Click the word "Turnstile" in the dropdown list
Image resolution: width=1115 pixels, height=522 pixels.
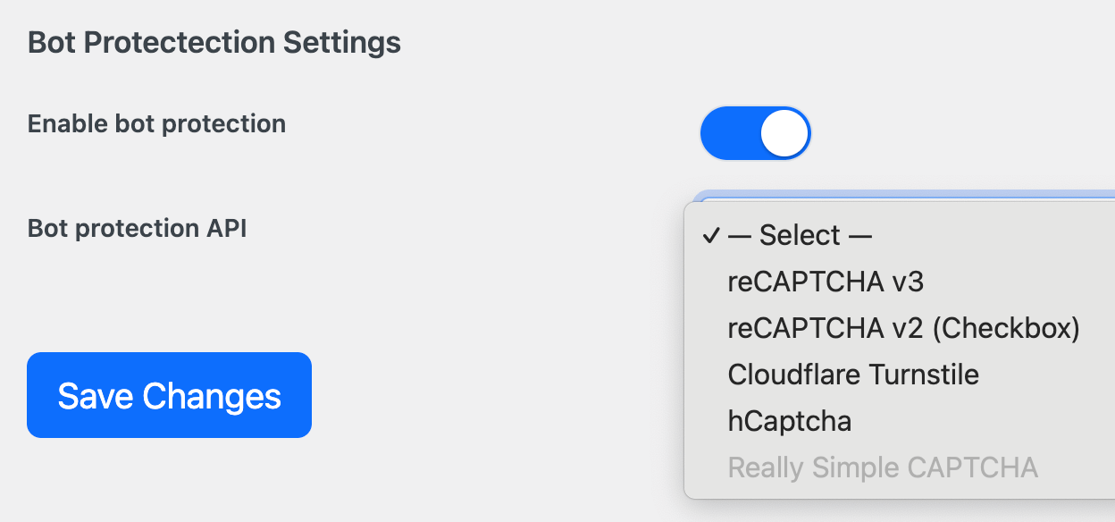(x=925, y=375)
